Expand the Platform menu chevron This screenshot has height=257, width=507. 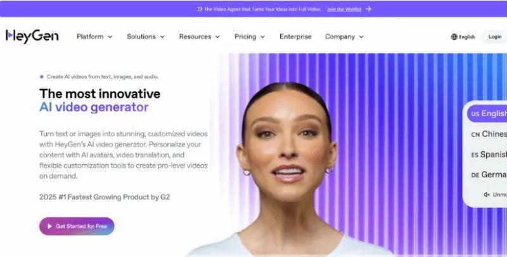(110, 37)
